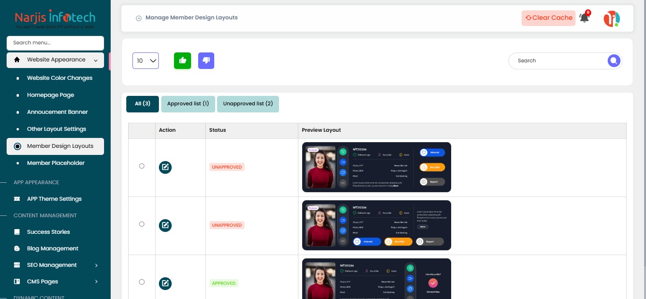
Task: Open the third layout preview thumbnail
Action: tap(376, 279)
